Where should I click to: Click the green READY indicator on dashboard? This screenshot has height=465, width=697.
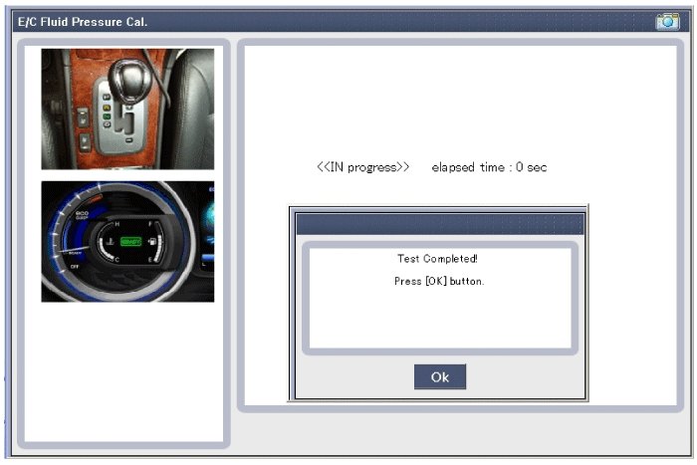point(132,241)
